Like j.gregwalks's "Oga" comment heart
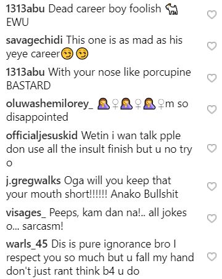Image resolution: width=222 pixels, height=279 pixels. point(212,187)
